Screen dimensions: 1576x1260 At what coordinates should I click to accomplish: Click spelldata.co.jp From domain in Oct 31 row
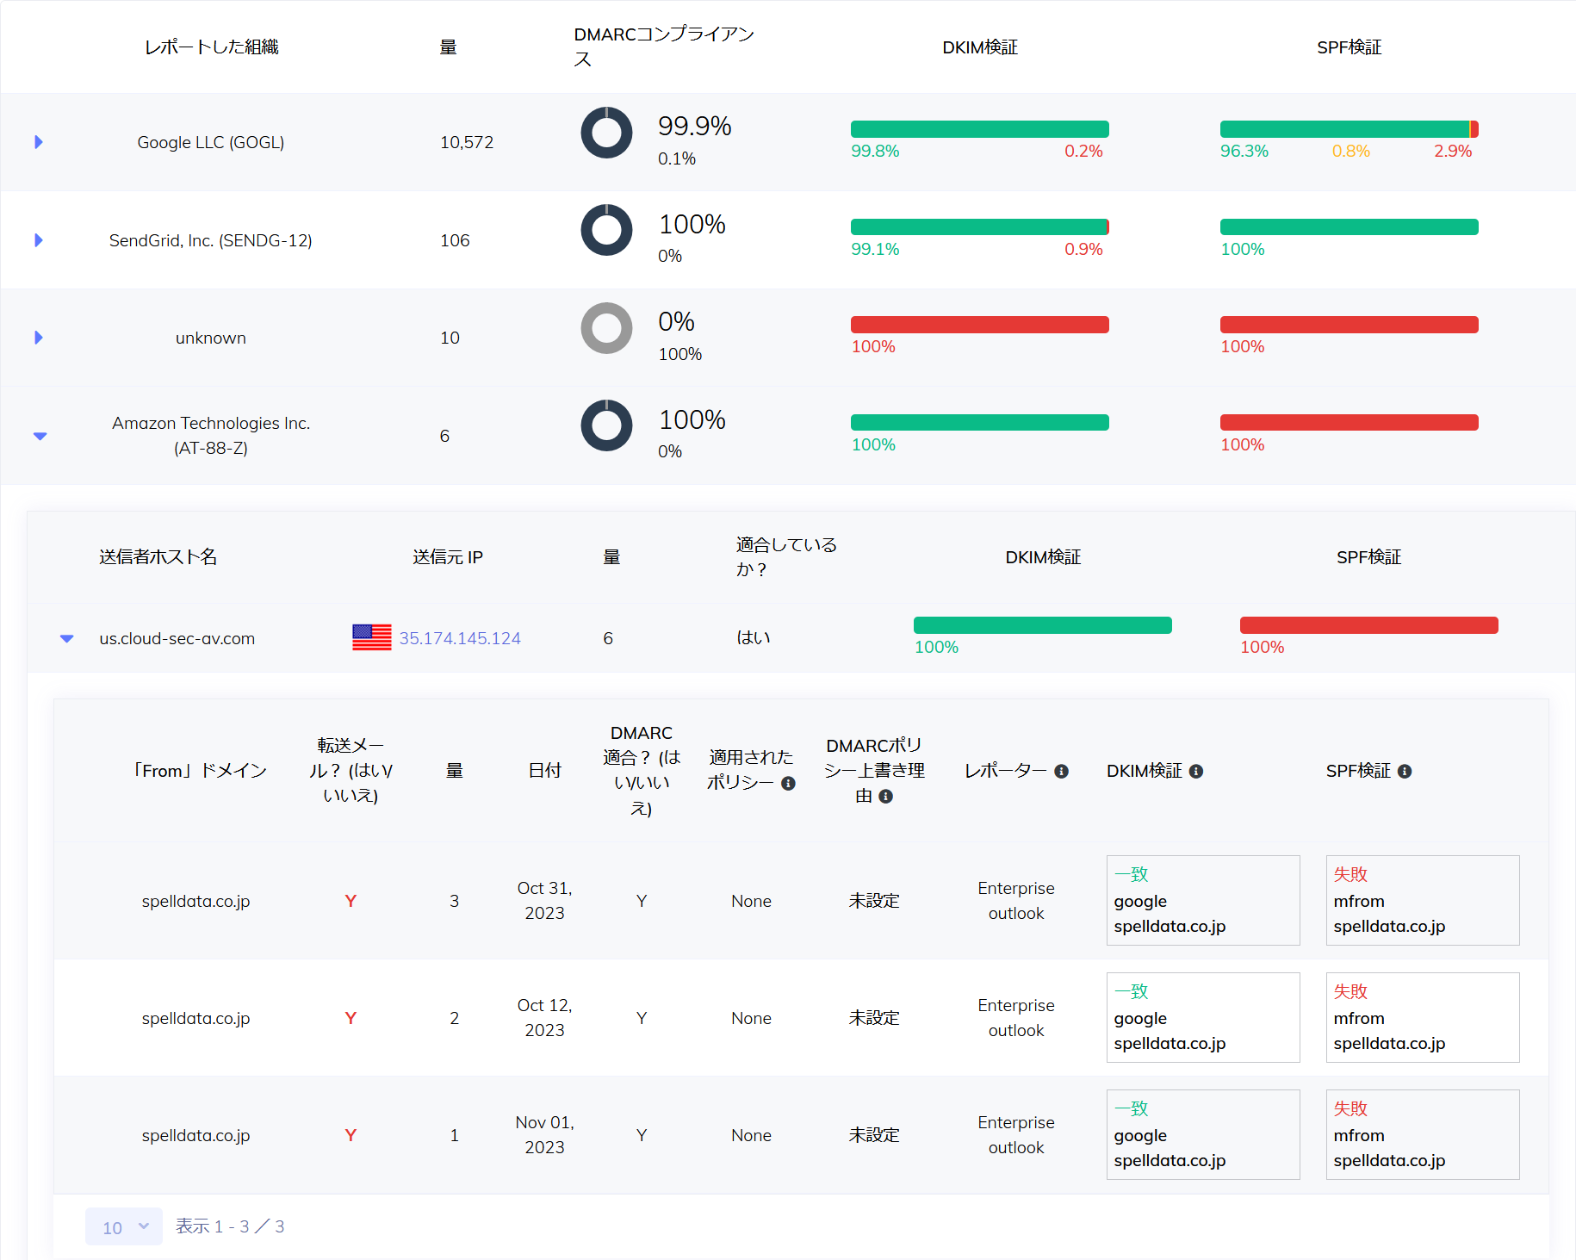point(196,901)
